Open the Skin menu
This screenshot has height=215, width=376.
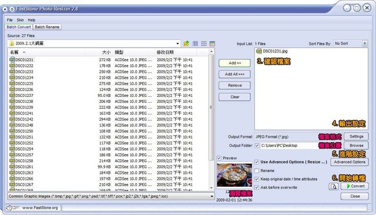click(x=20, y=20)
